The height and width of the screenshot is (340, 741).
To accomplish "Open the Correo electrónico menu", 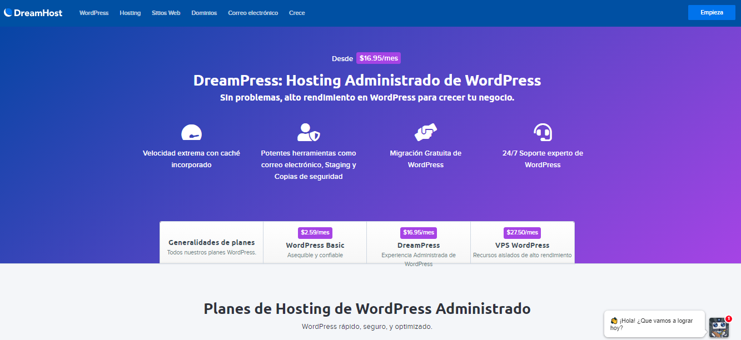I will pyautogui.click(x=253, y=13).
